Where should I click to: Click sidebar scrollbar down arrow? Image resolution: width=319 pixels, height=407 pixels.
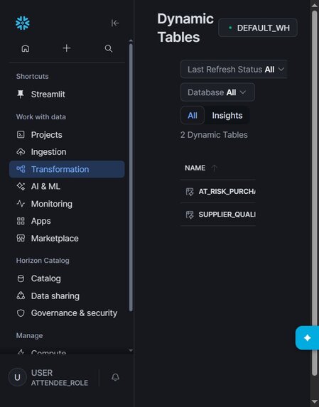[131, 351]
